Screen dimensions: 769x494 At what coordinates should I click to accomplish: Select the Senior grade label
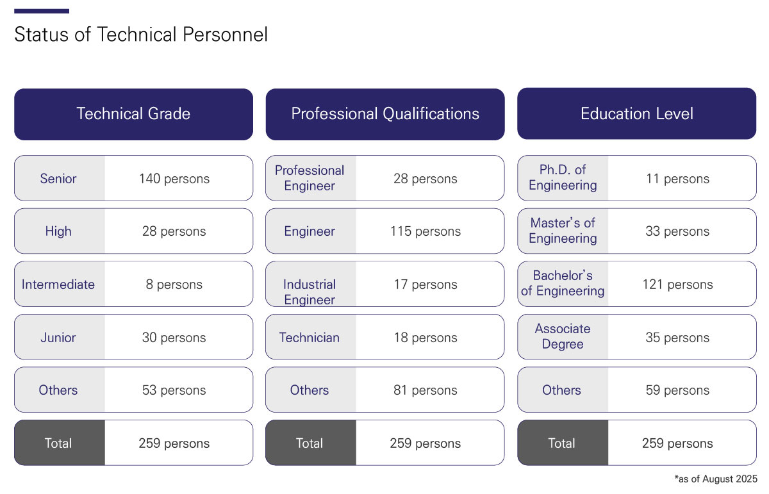click(x=58, y=179)
